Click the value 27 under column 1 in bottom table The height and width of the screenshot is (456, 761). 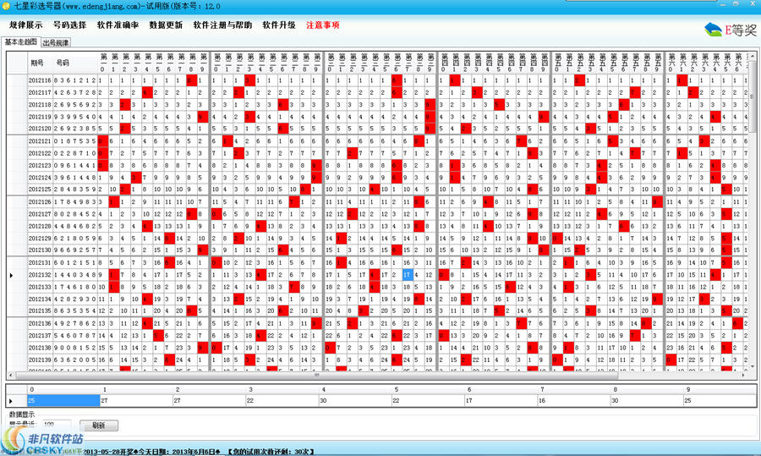point(136,401)
